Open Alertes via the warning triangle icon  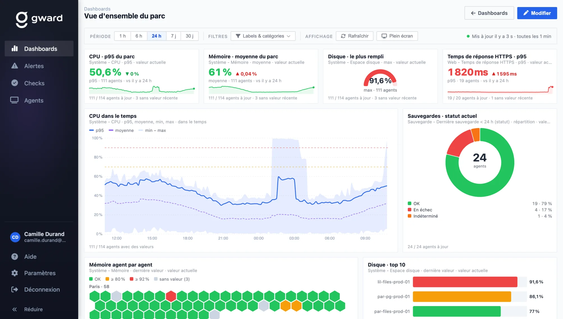[x=15, y=66]
